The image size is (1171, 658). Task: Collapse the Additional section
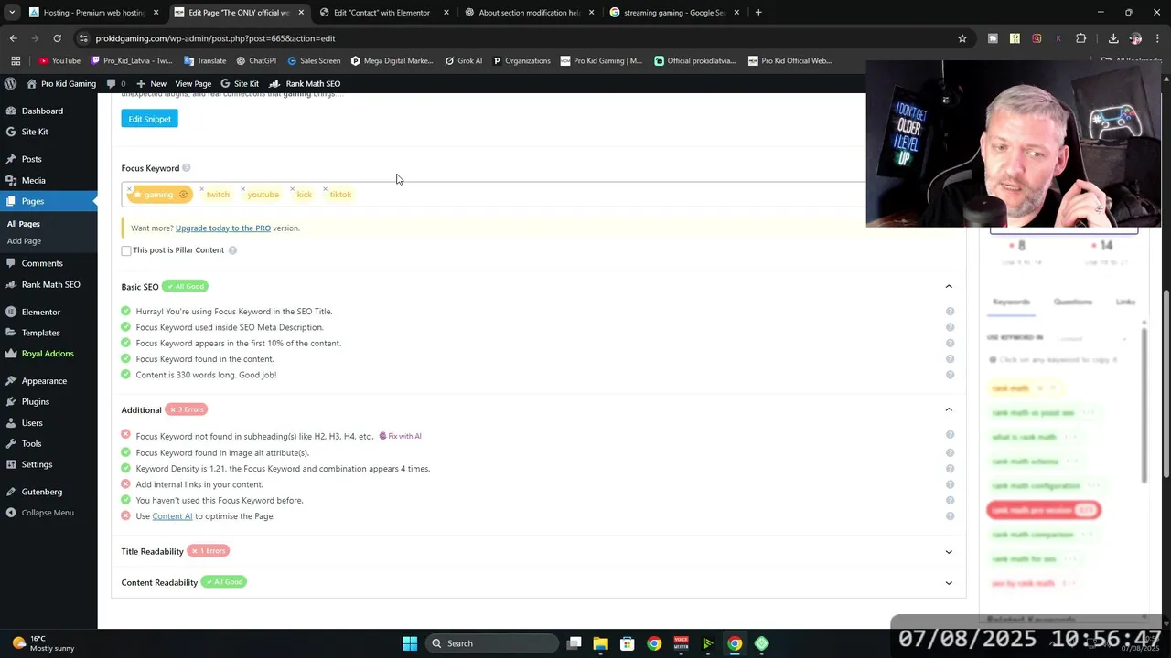click(949, 409)
